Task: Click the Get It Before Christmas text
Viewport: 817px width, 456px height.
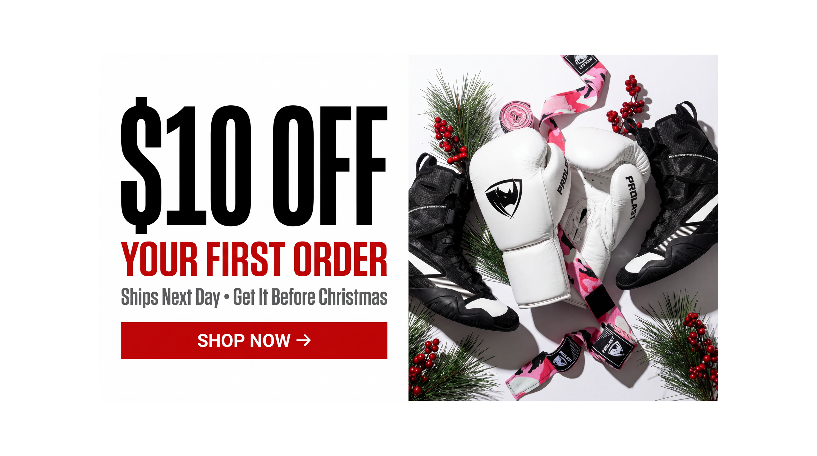Action: [310, 297]
